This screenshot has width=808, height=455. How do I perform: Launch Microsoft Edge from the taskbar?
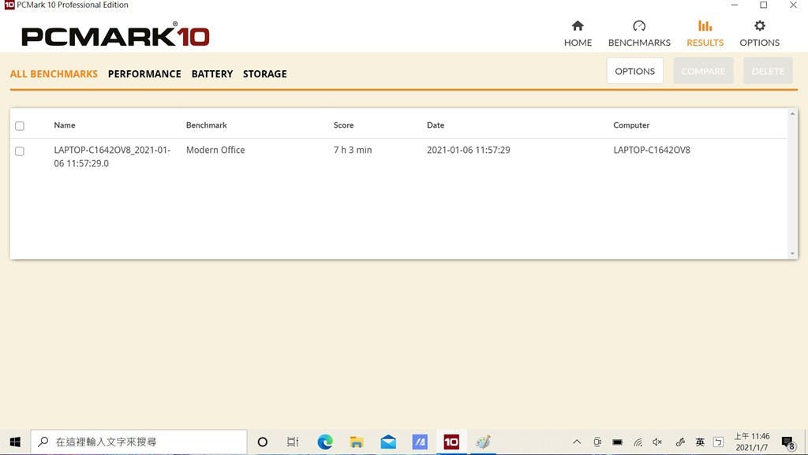click(x=325, y=442)
